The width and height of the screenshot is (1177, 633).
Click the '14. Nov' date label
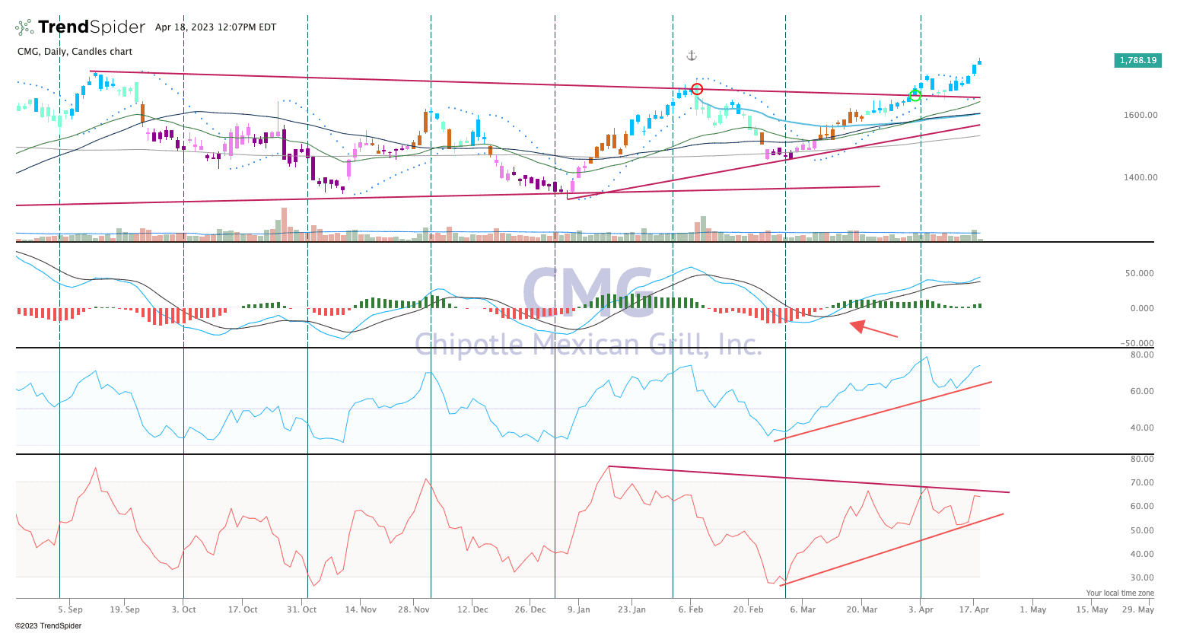[x=361, y=609]
